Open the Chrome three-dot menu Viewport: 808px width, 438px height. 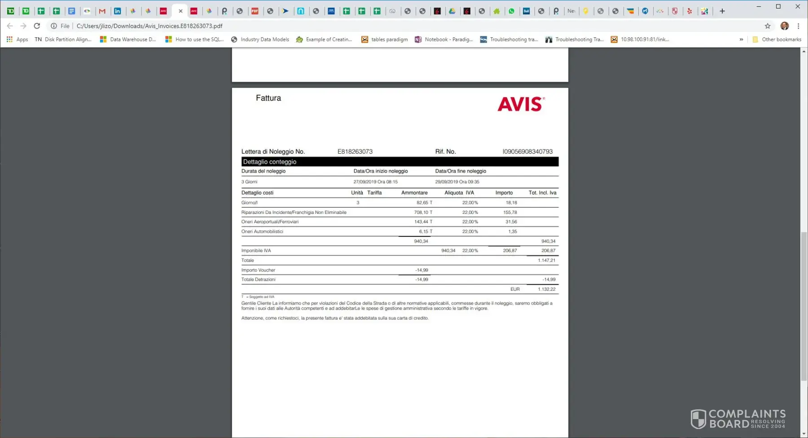(798, 26)
